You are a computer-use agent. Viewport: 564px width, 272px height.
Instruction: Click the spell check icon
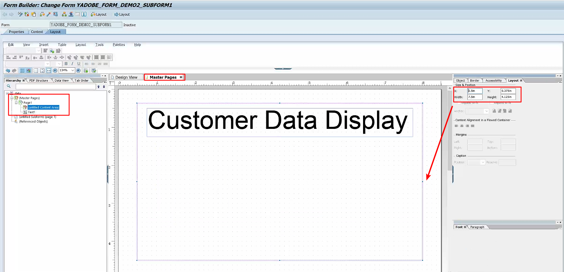tap(94, 70)
